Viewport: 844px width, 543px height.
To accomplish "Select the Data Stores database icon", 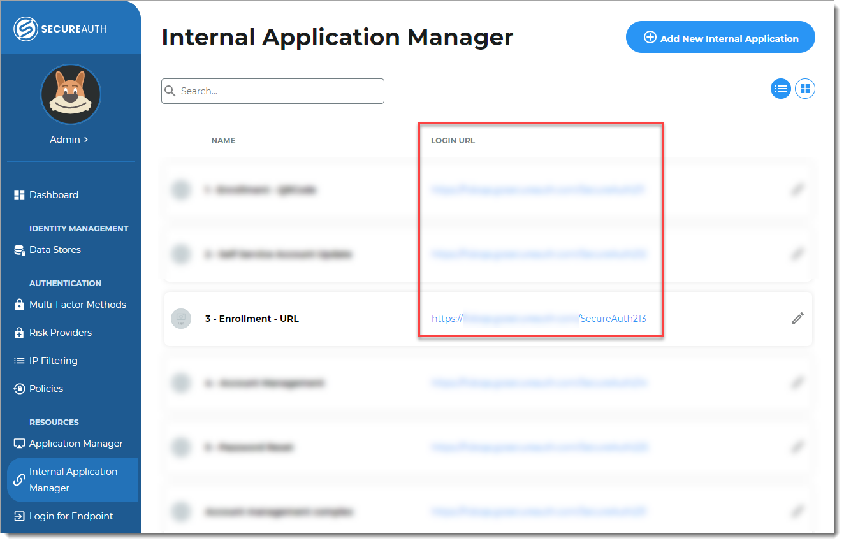I will (x=19, y=250).
